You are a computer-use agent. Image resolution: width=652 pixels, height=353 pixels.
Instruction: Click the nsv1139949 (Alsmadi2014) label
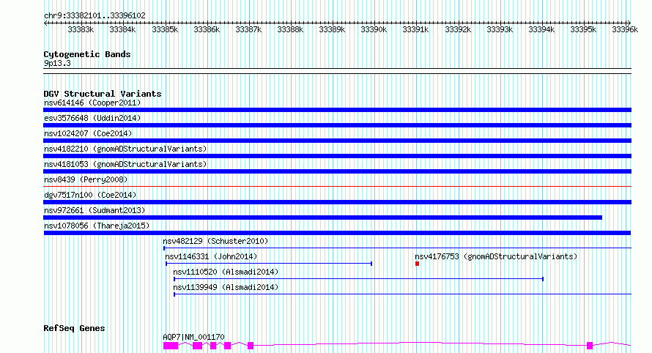click(x=226, y=287)
